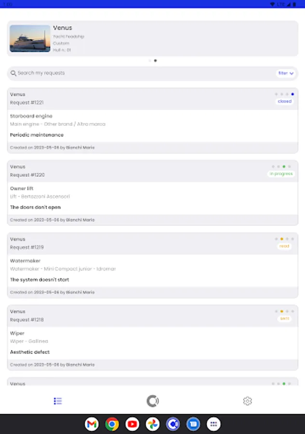Tap the second carousel page dot
This screenshot has height=434, width=305.
(155, 61)
